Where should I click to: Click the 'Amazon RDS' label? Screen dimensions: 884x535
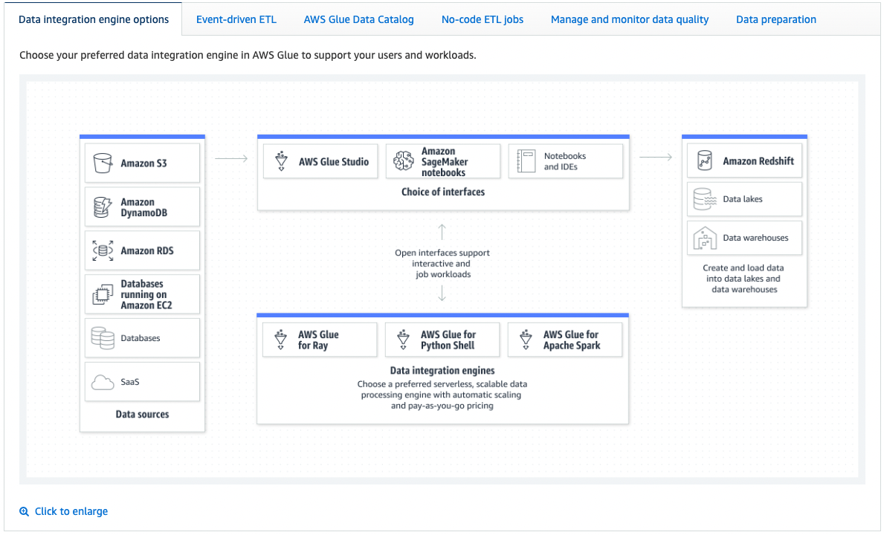[x=147, y=250]
